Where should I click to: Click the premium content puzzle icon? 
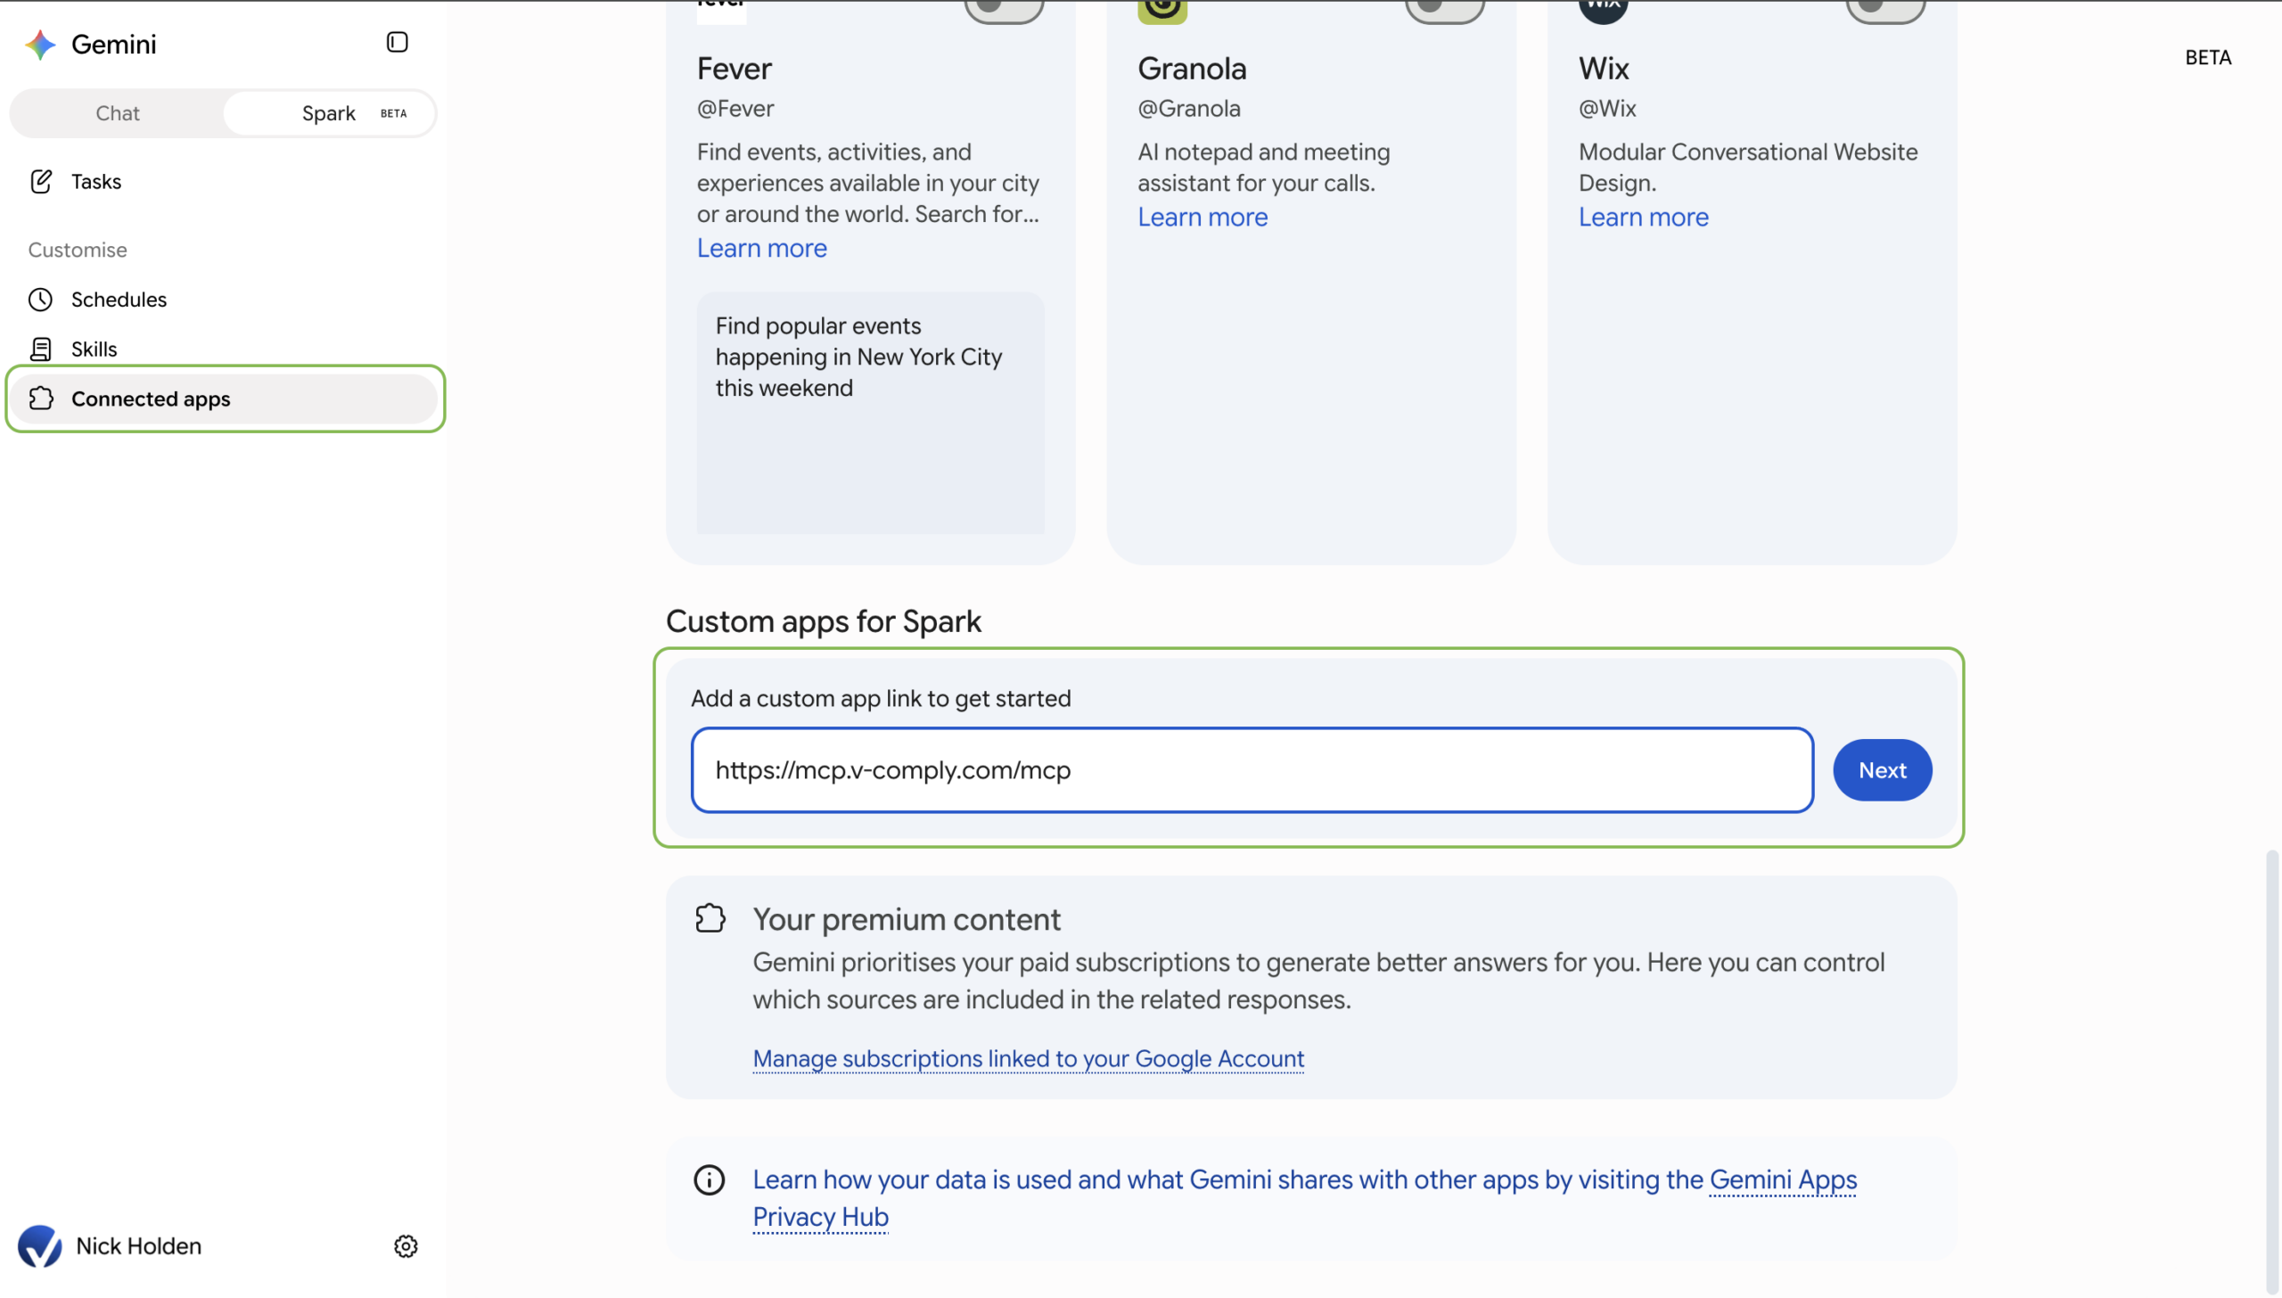(x=710, y=918)
